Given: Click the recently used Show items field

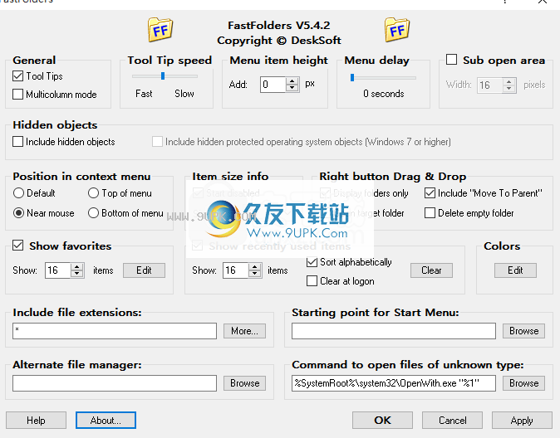Looking at the screenshot, I should click(x=236, y=270).
